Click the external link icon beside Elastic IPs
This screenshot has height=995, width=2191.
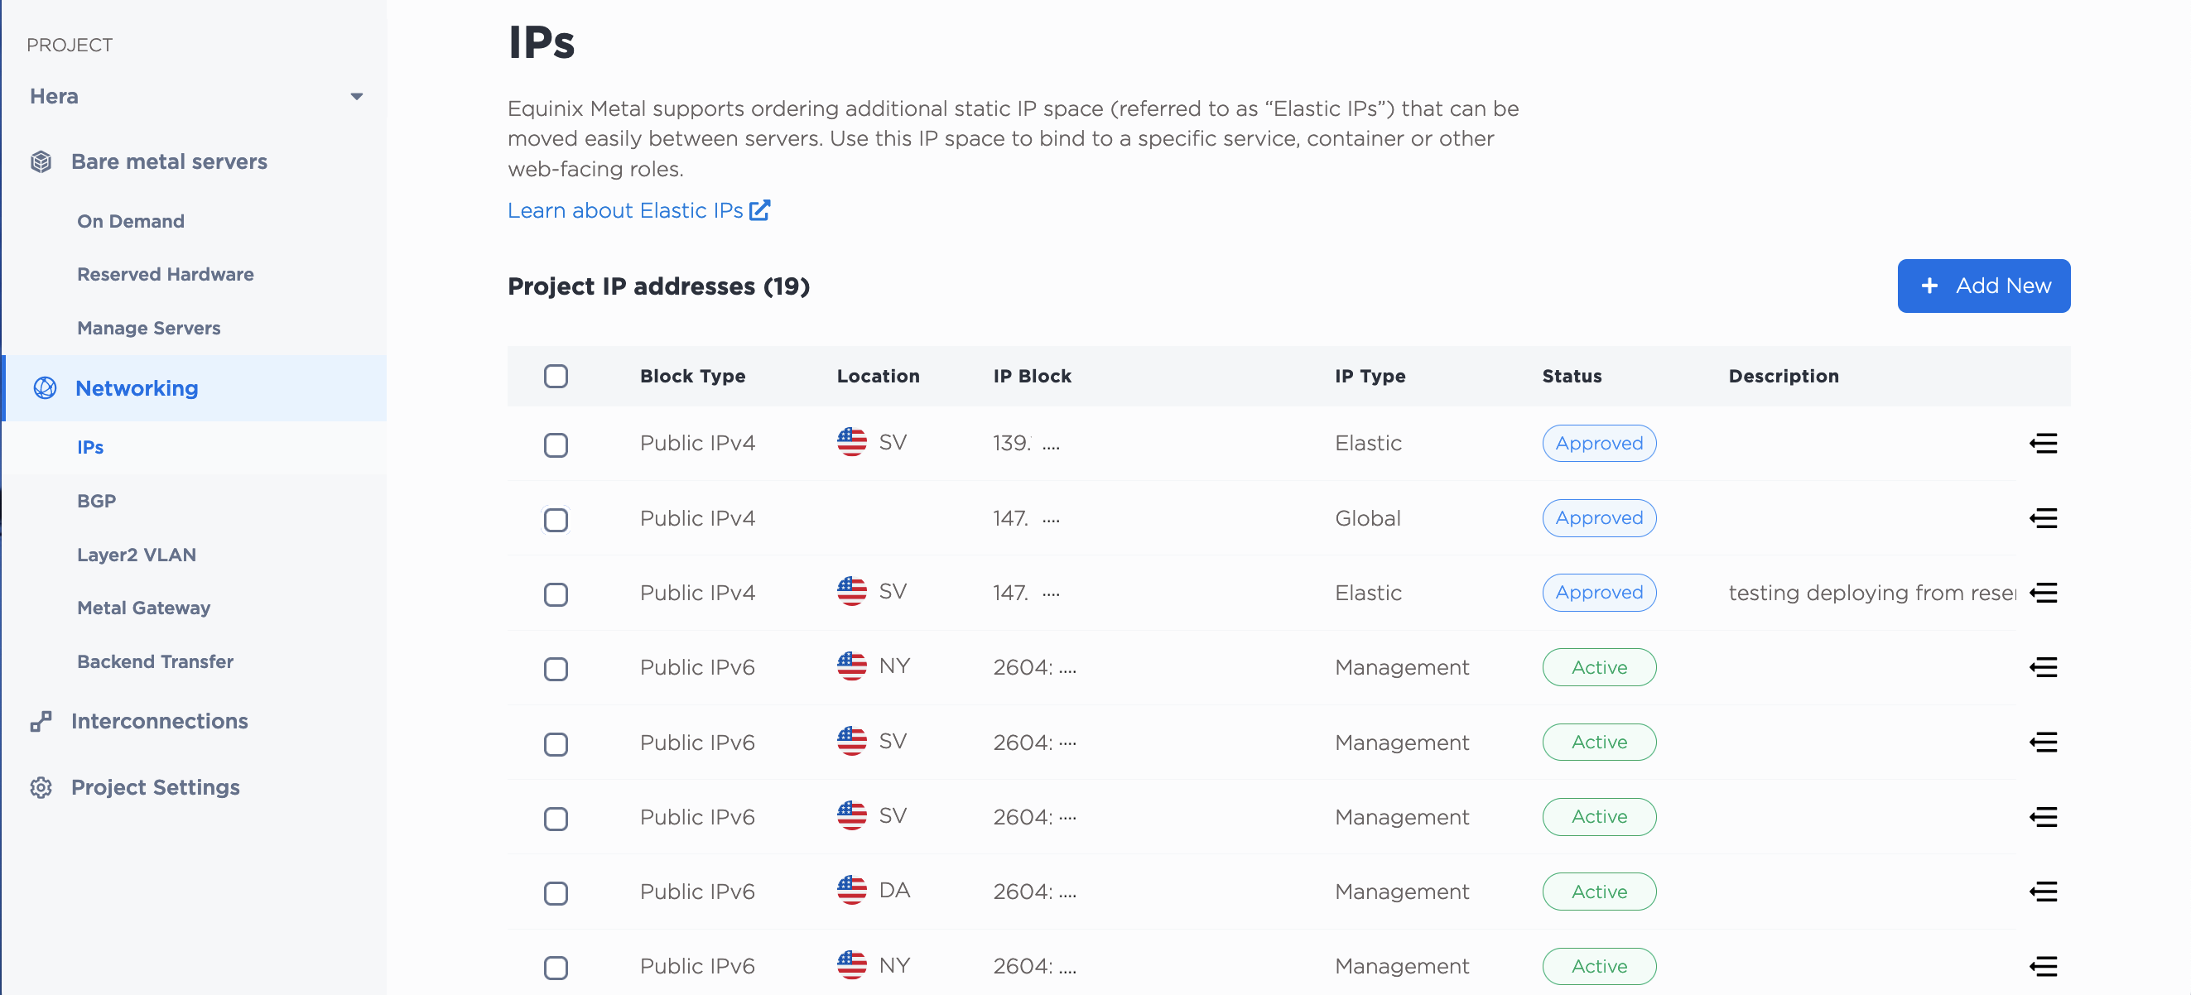point(759,210)
